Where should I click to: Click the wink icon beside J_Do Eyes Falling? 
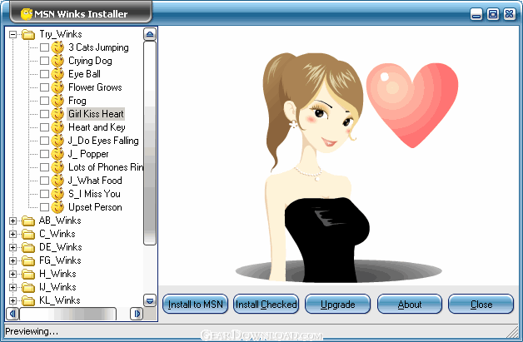[x=57, y=141]
